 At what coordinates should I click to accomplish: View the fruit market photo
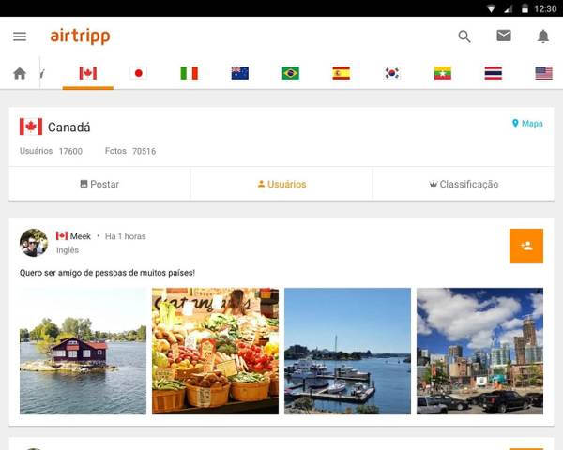point(215,351)
